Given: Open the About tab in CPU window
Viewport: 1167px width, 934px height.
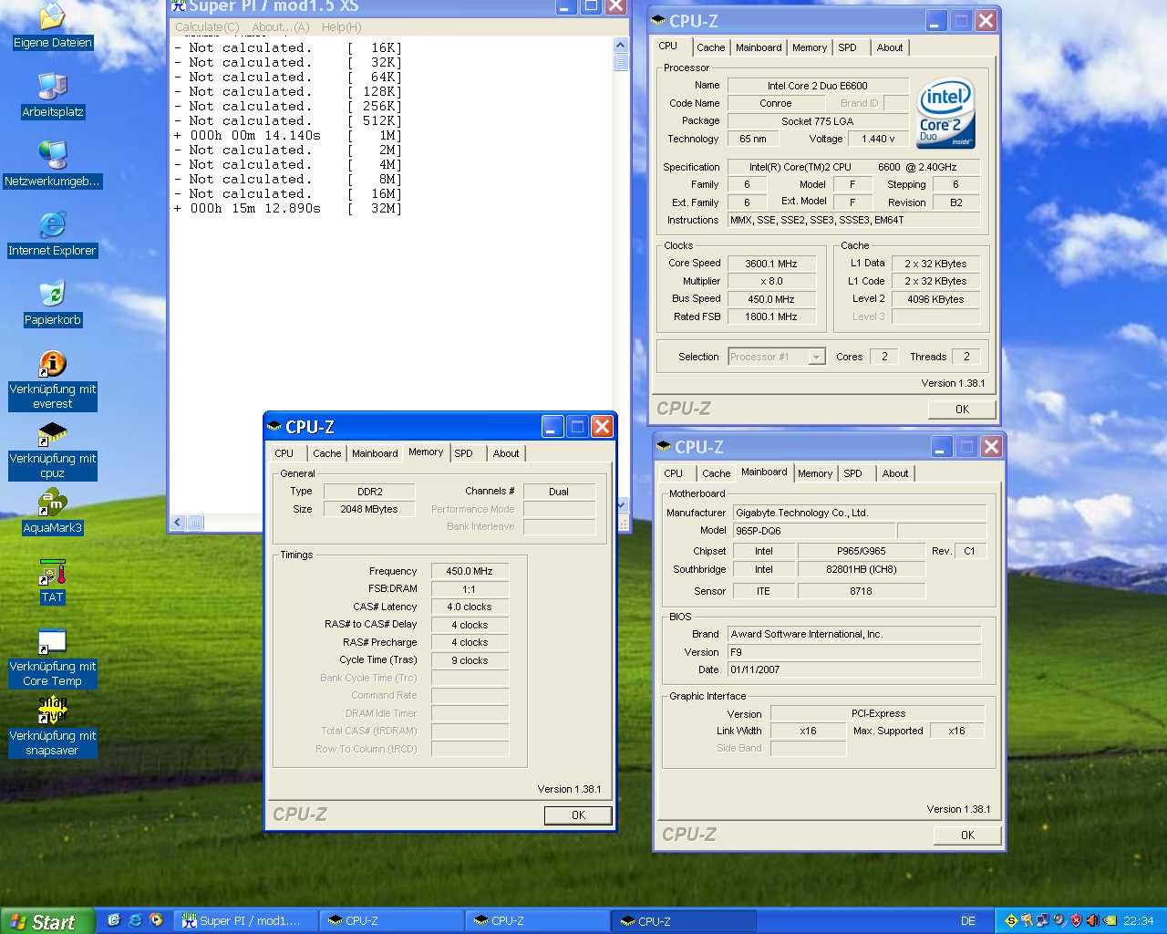Looking at the screenshot, I should 890,47.
